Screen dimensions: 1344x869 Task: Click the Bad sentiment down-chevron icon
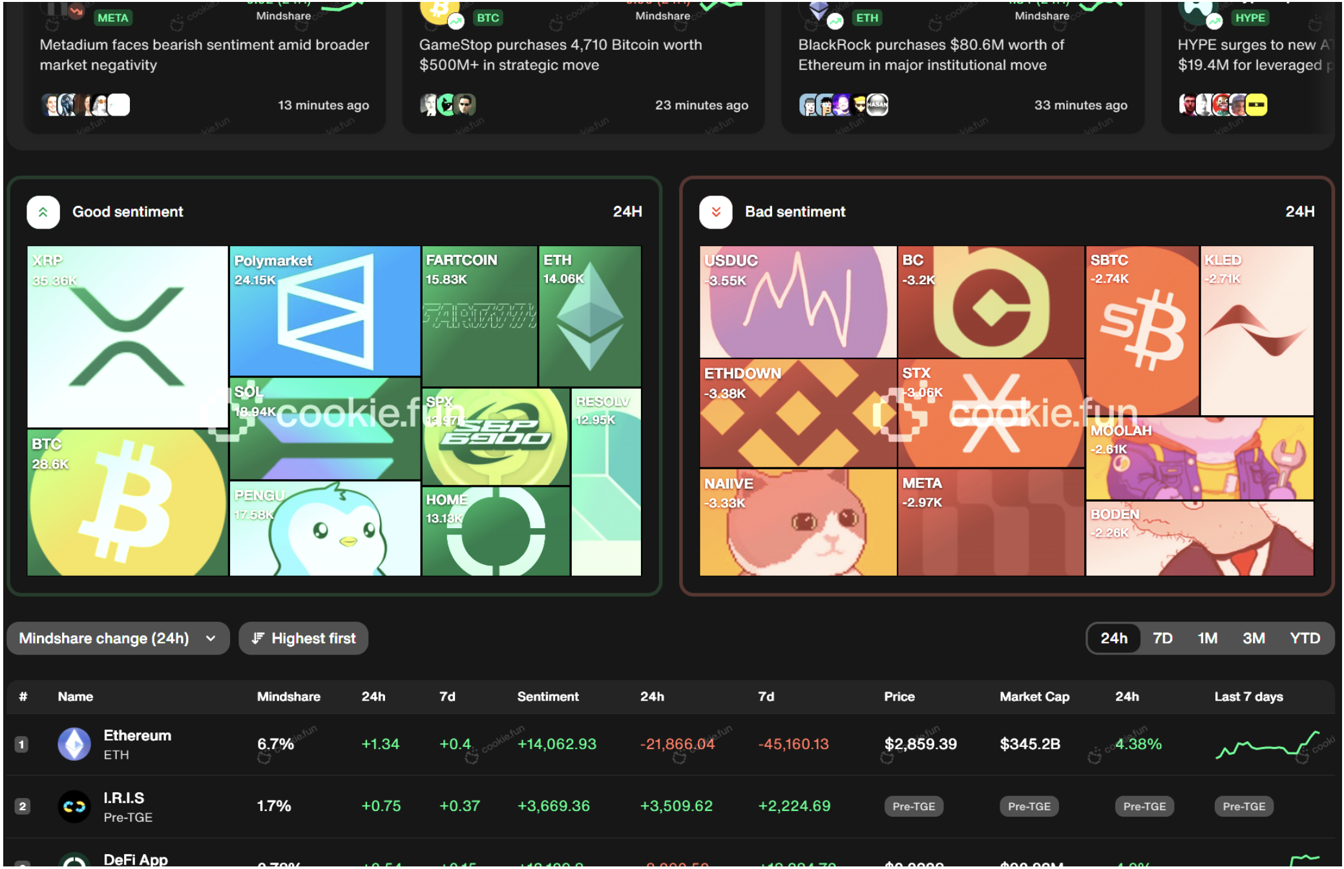[x=715, y=212]
